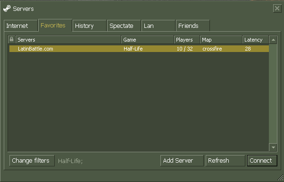Click the Steam logo icon in title bar
Image resolution: width=284 pixels, height=182 pixels.
(x=7, y=9)
